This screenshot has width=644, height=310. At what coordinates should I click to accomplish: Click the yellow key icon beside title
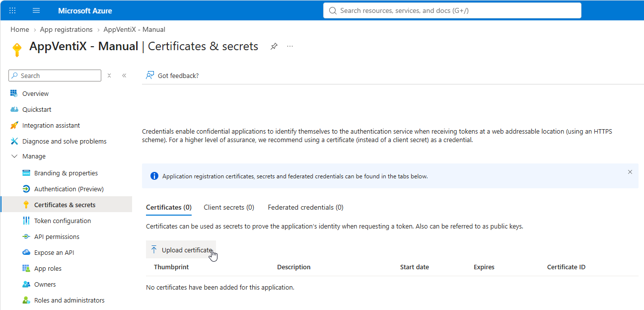point(17,49)
